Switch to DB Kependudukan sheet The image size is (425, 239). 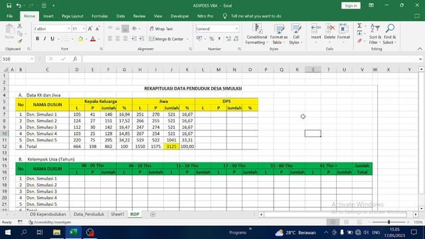click(x=48, y=214)
